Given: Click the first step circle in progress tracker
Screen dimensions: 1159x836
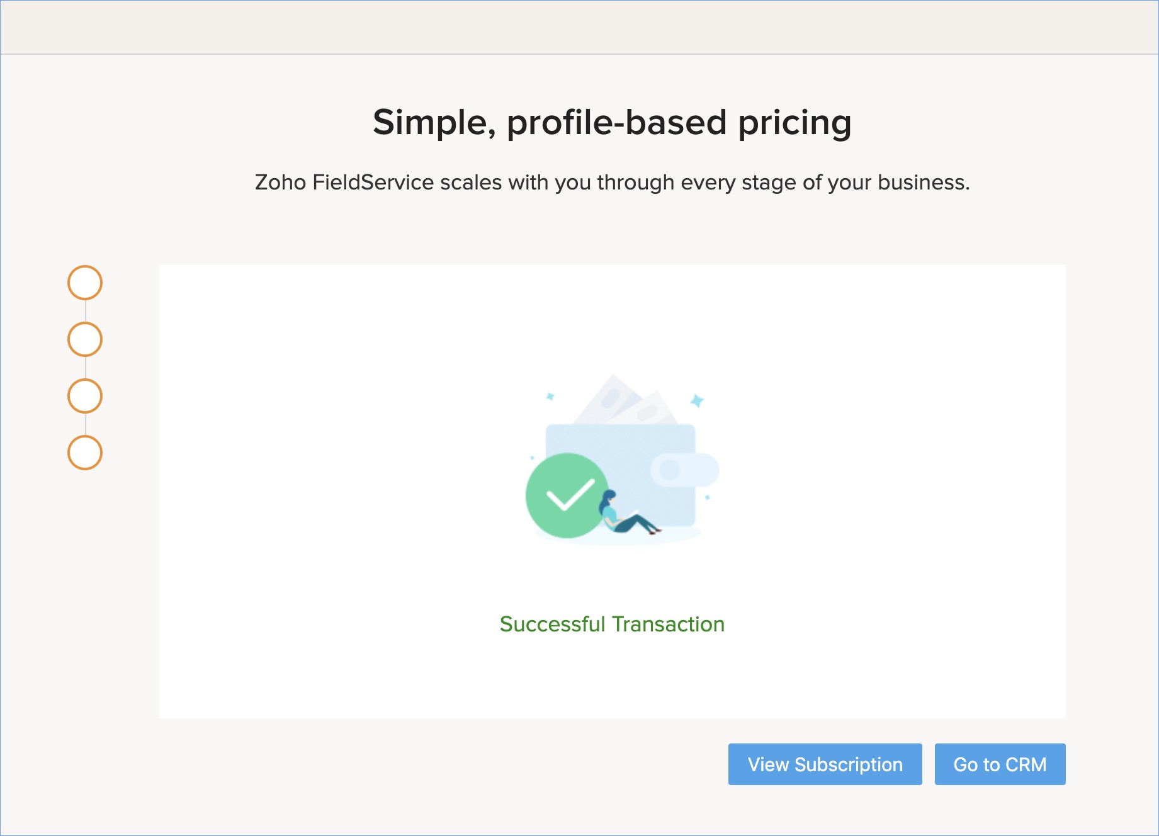Looking at the screenshot, I should (85, 283).
